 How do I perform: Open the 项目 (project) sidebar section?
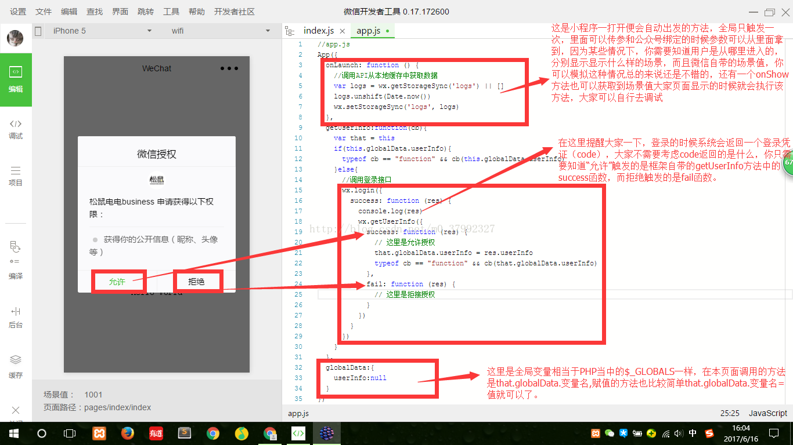pyautogui.click(x=16, y=176)
